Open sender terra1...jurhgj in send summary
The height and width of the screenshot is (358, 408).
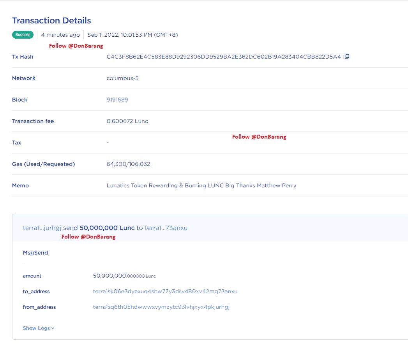pyautogui.click(x=42, y=228)
